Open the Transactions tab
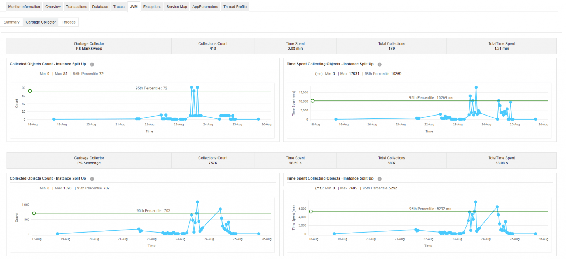 (76, 6)
